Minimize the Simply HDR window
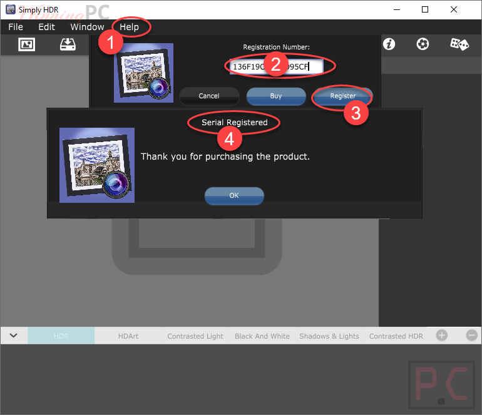This screenshot has width=482, height=415. pos(397,9)
